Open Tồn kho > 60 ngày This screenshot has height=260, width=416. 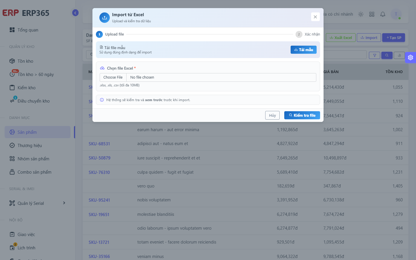(38, 75)
